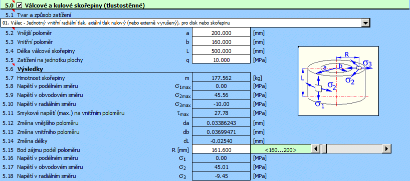Image resolution: width=410 pixels, height=181 pixels.
Task: Click the length change dL result cell
Action: [221, 141]
